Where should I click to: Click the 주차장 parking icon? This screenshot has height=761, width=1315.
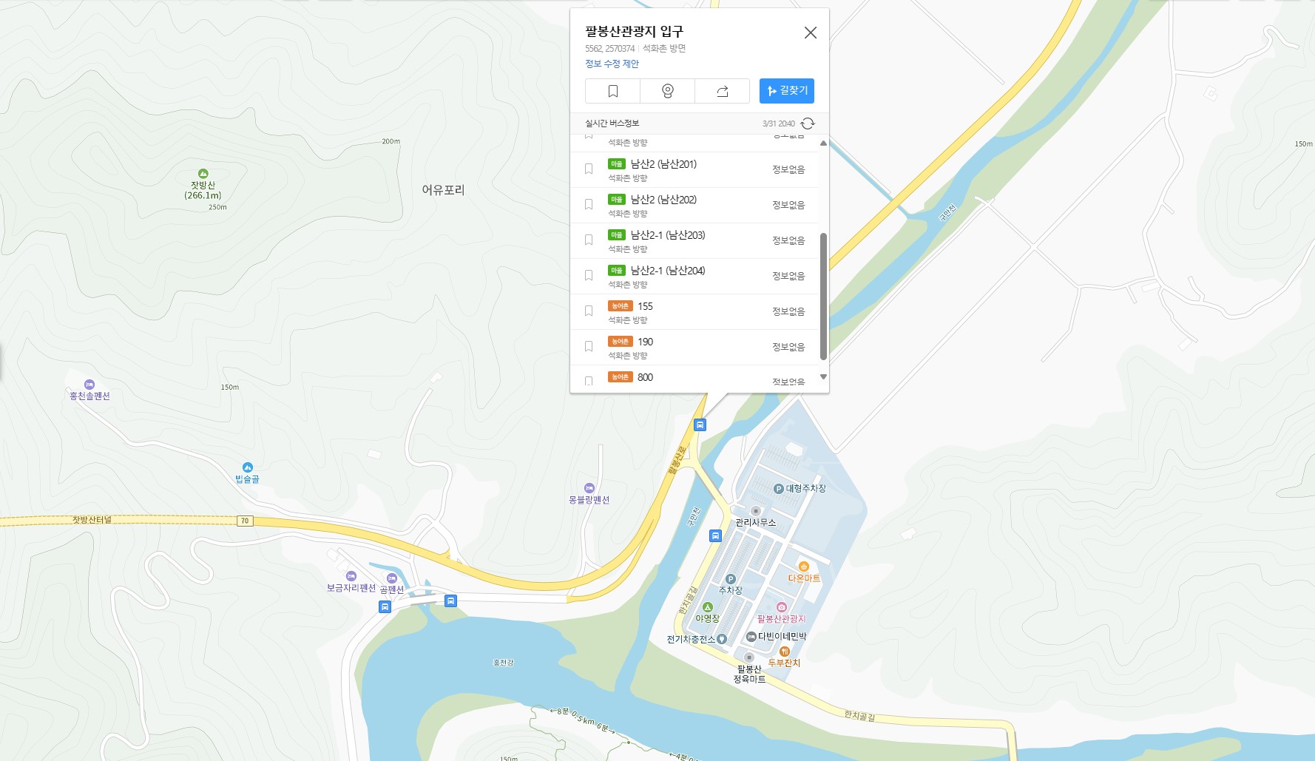point(730,579)
